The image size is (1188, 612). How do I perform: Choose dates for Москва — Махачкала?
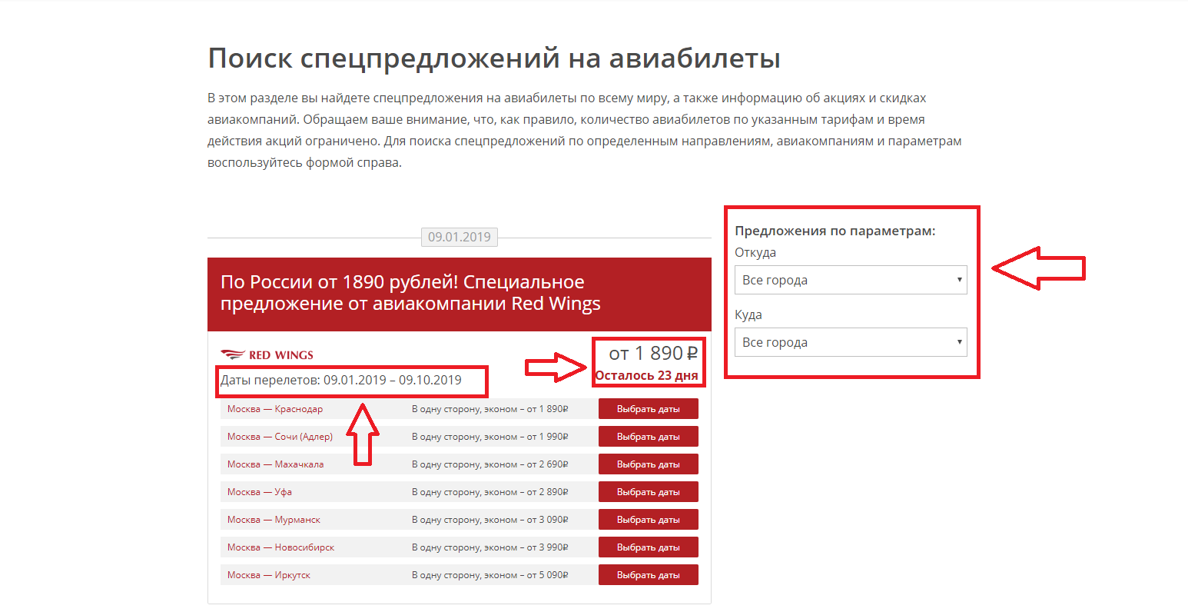point(649,464)
